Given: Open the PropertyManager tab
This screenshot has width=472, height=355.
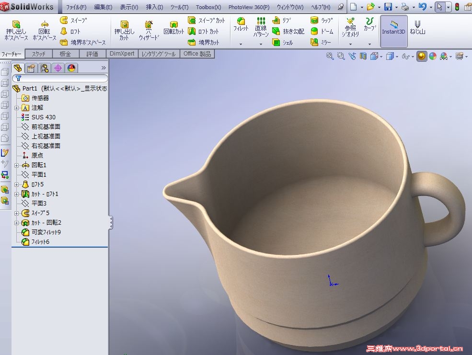Looking at the screenshot, I should (31, 68).
